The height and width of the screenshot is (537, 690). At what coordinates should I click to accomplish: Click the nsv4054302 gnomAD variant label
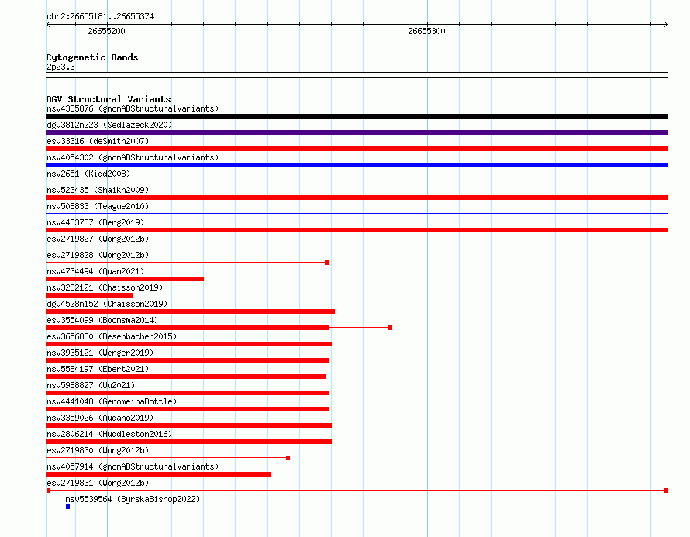(x=133, y=157)
